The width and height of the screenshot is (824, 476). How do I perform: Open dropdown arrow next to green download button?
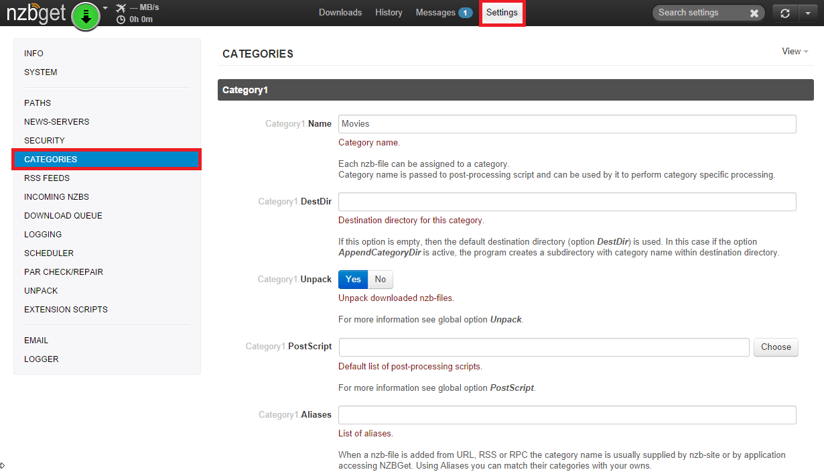[105, 9]
